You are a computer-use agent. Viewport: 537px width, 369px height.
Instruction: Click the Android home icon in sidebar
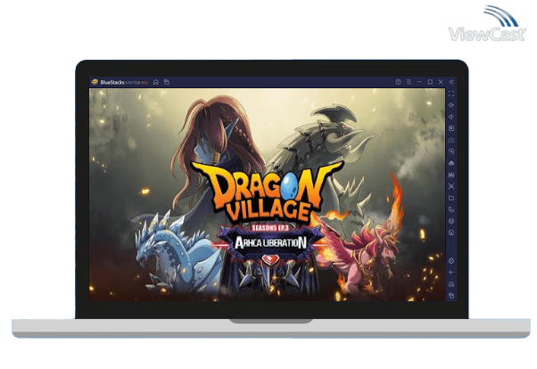point(451,284)
